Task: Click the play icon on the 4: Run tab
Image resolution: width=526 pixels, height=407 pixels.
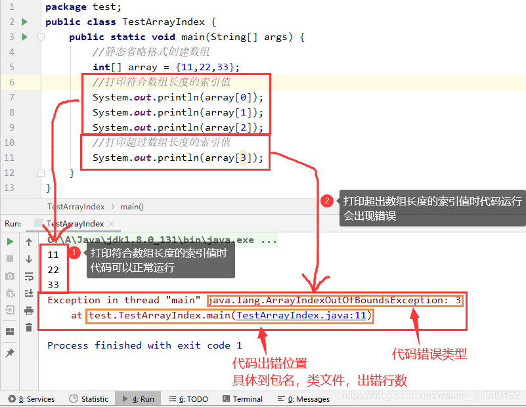Action: click(x=125, y=398)
